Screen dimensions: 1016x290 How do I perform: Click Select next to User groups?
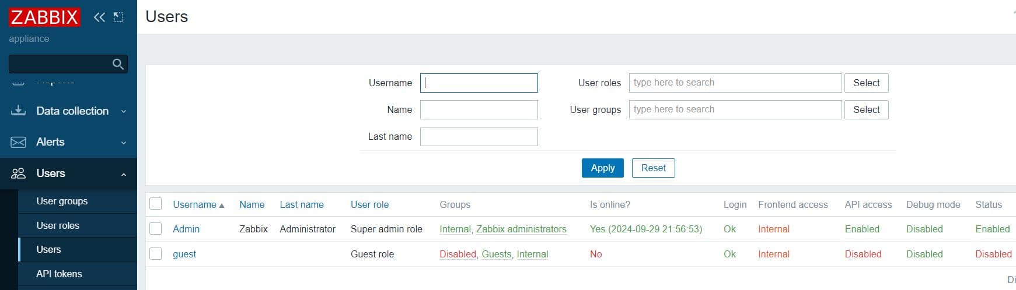[x=866, y=109]
